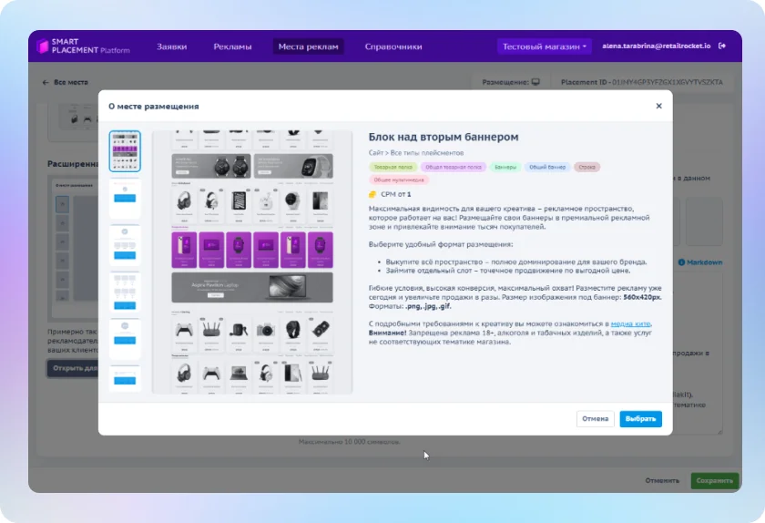Click the 'Товарная полка' tag
Viewport: 765px width, 523px height.
392,167
